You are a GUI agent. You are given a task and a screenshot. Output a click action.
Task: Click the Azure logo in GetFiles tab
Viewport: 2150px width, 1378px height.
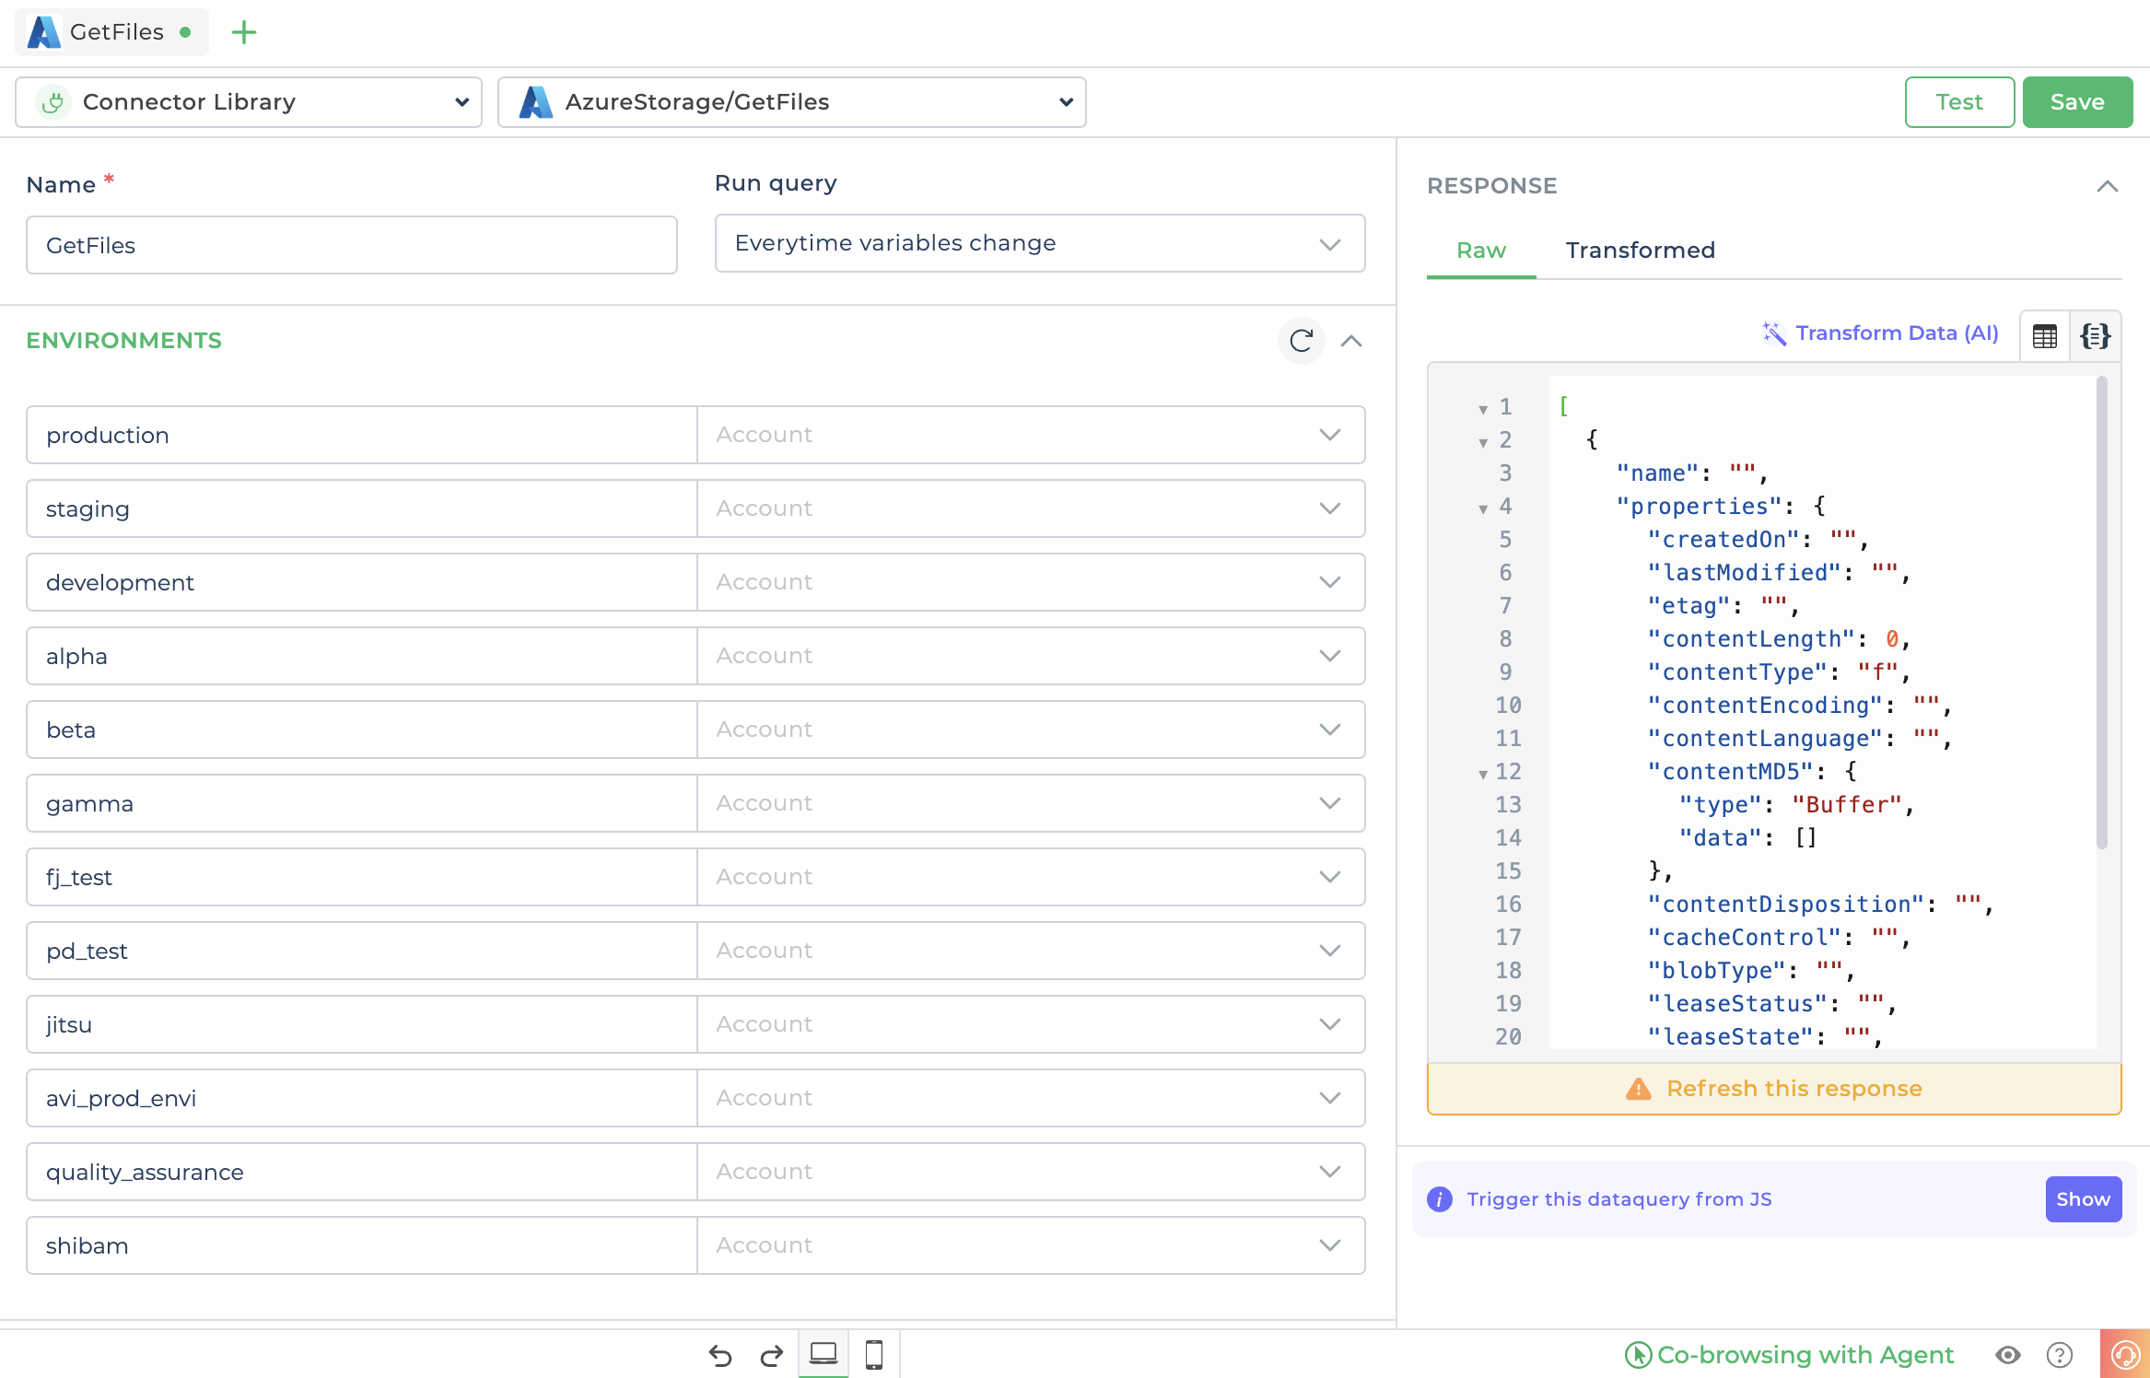pos(43,32)
